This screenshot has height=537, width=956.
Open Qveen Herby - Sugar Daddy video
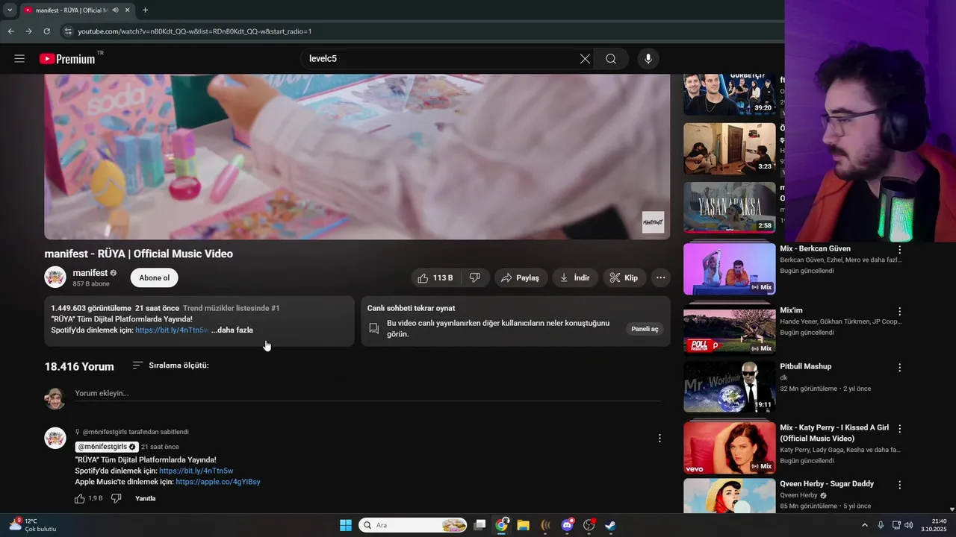pyautogui.click(x=827, y=484)
